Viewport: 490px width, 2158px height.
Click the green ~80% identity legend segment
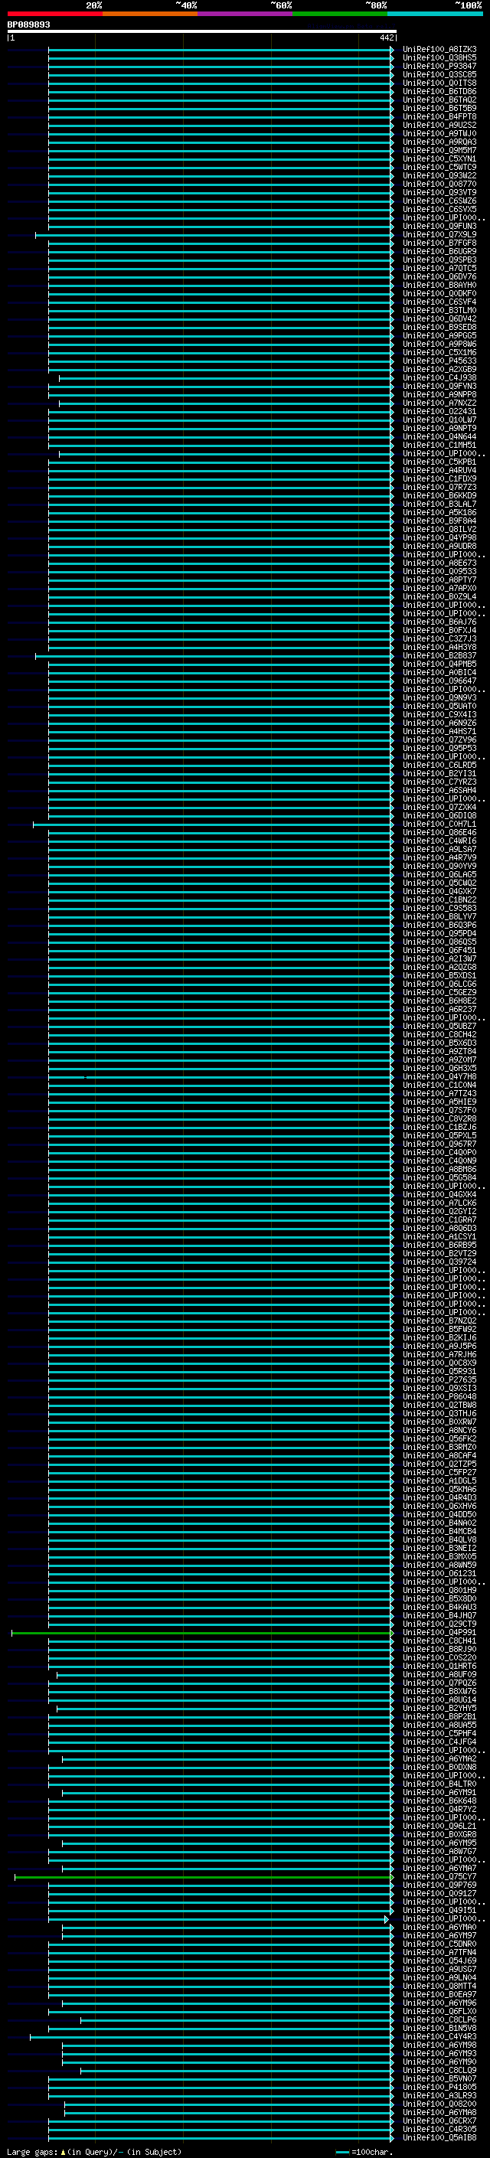(340, 14)
